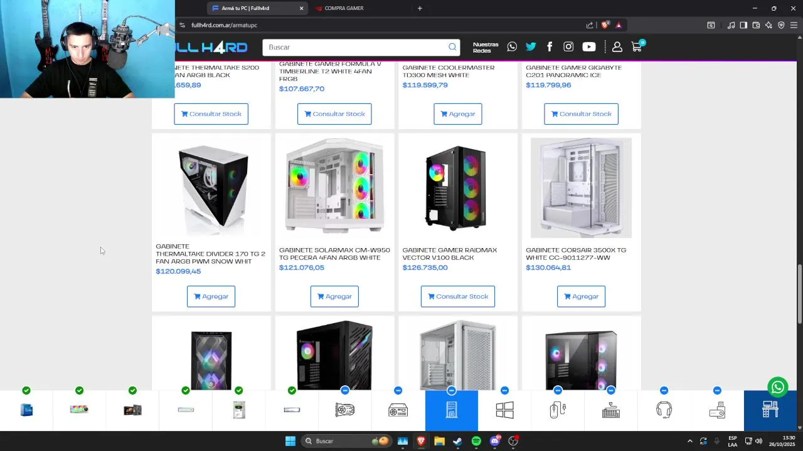Select the hard disk step in the builder bar
803x451 pixels.
click(238, 410)
